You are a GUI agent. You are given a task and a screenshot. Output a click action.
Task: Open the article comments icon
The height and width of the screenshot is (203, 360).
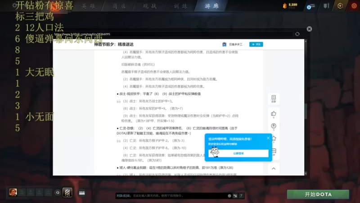[274, 152]
